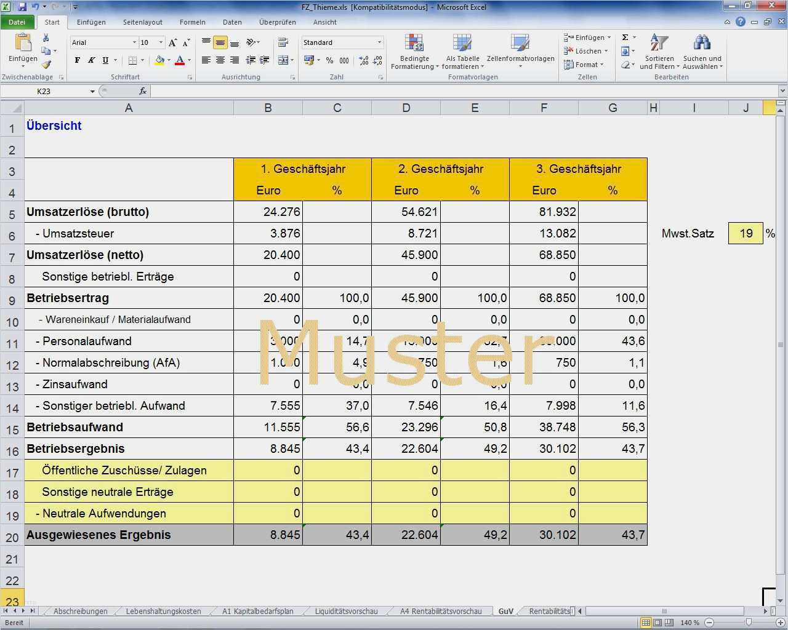
Task: Toggle the vertical middle align button
Action: [220, 42]
